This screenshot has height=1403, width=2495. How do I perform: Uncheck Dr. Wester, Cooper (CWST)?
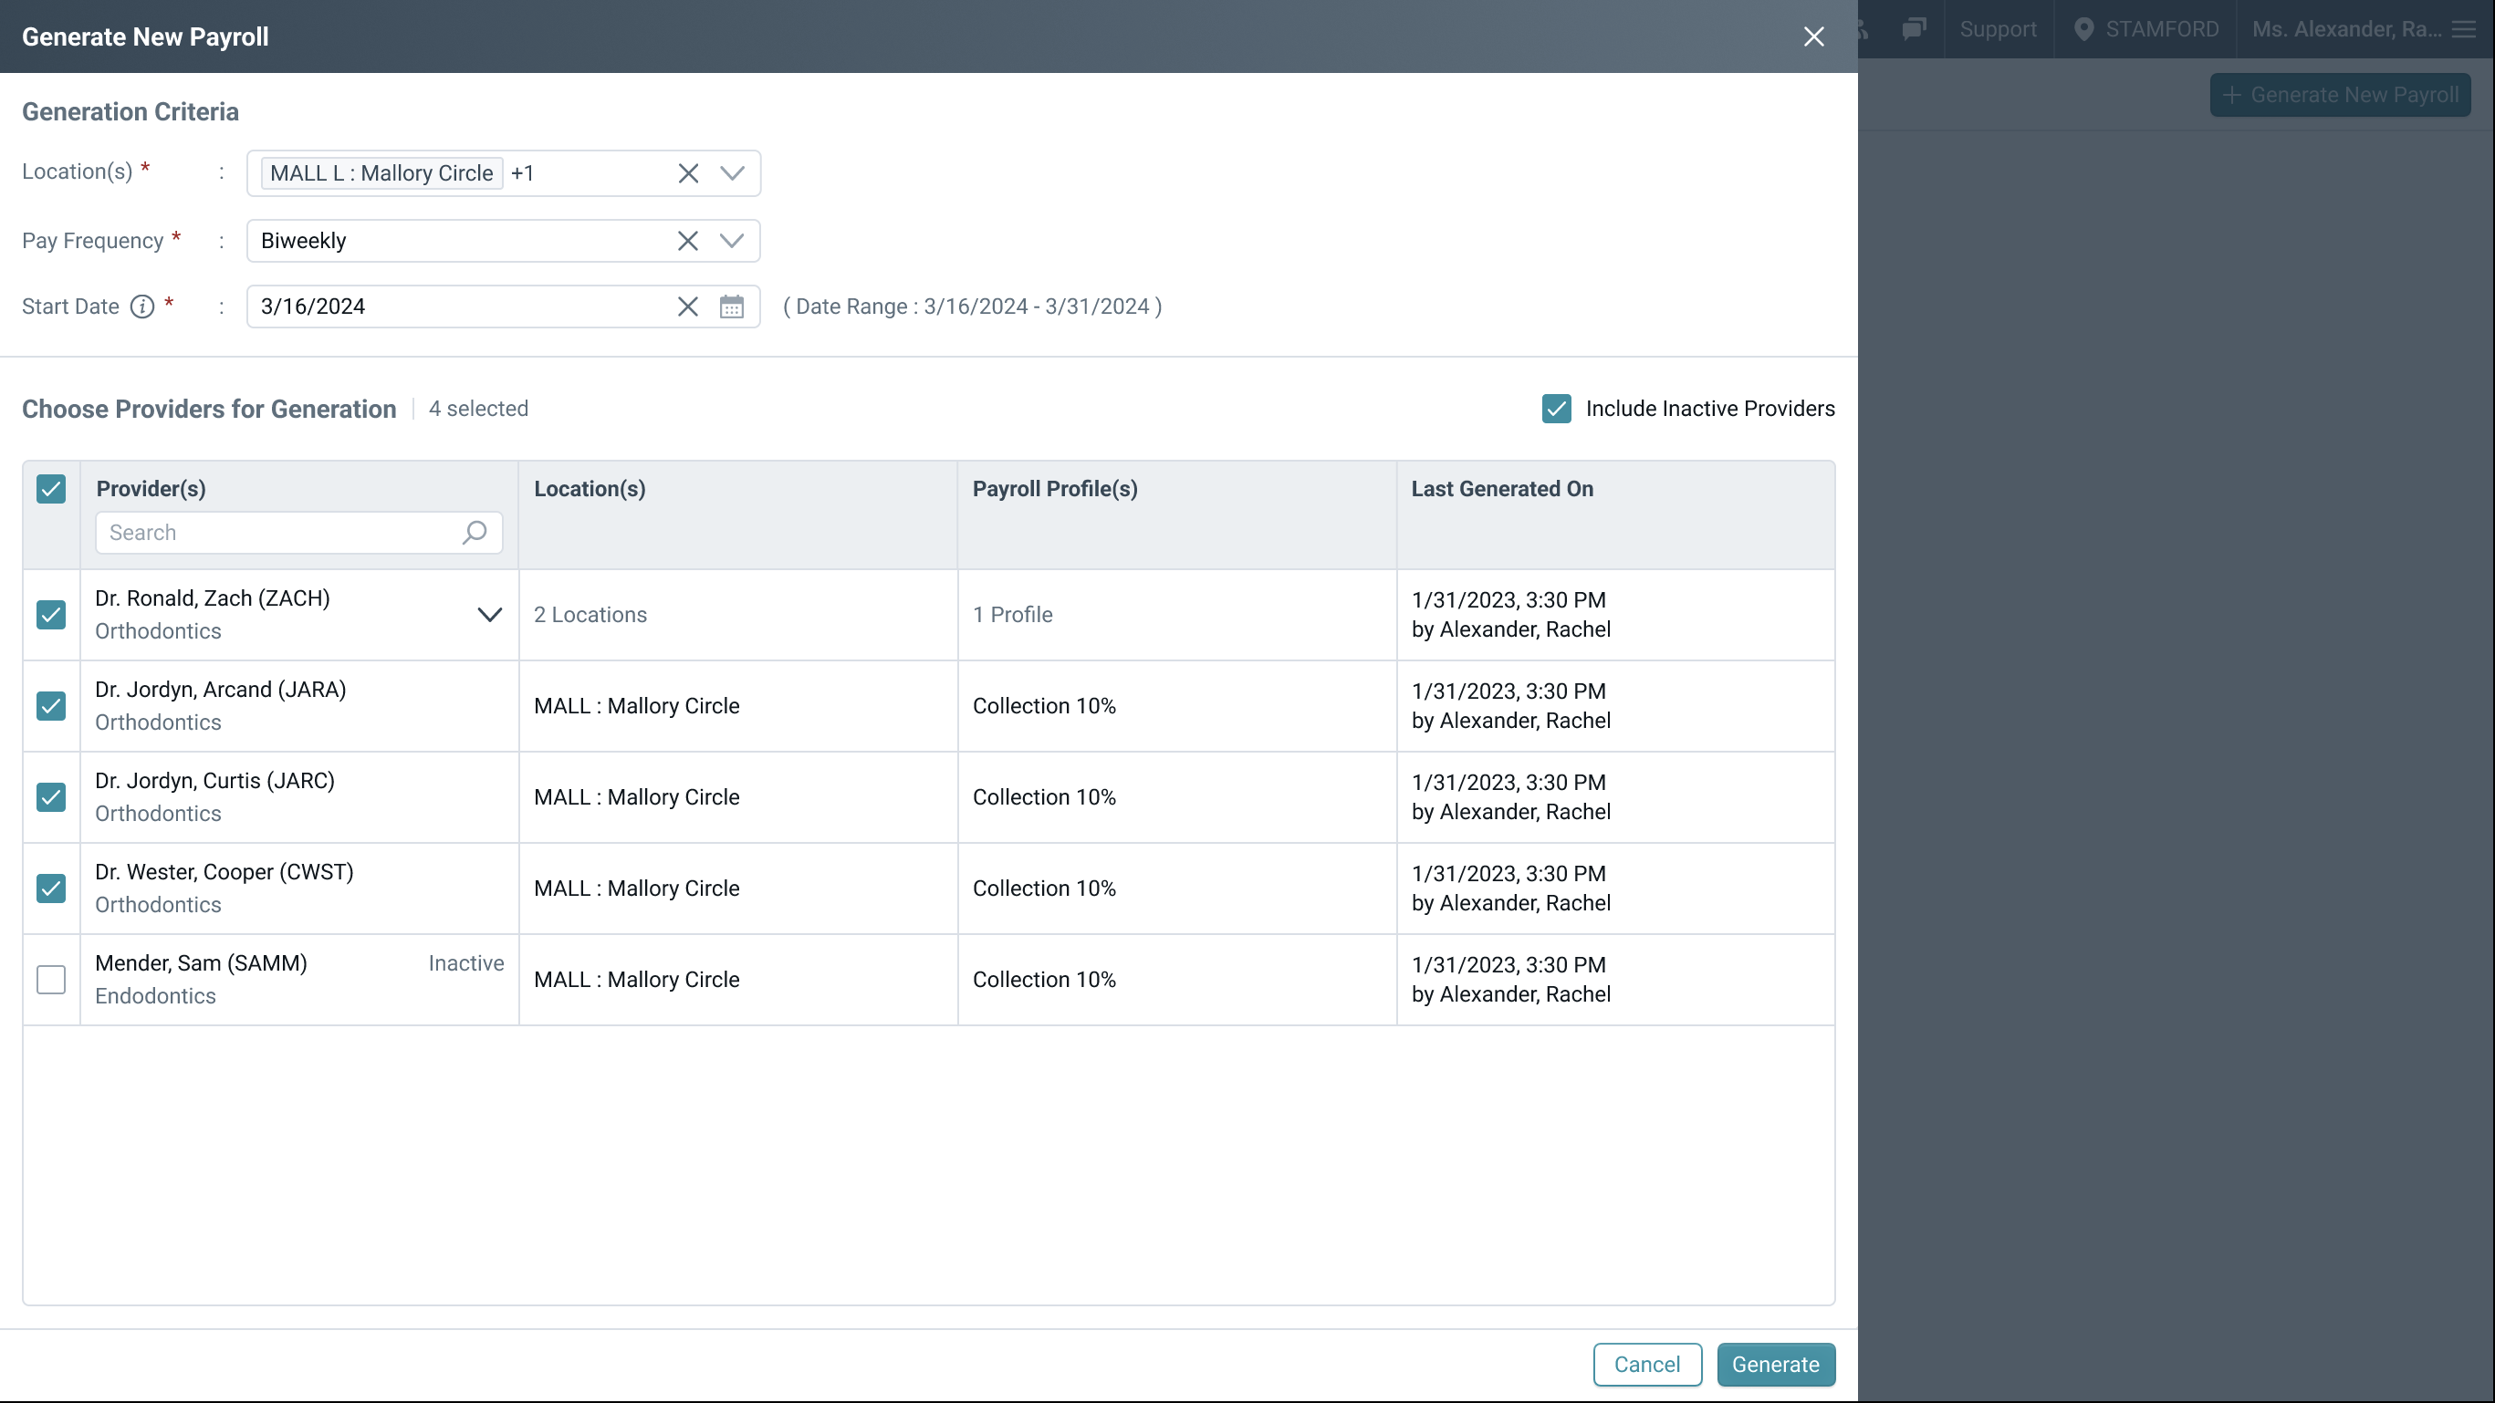click(51, 888)
